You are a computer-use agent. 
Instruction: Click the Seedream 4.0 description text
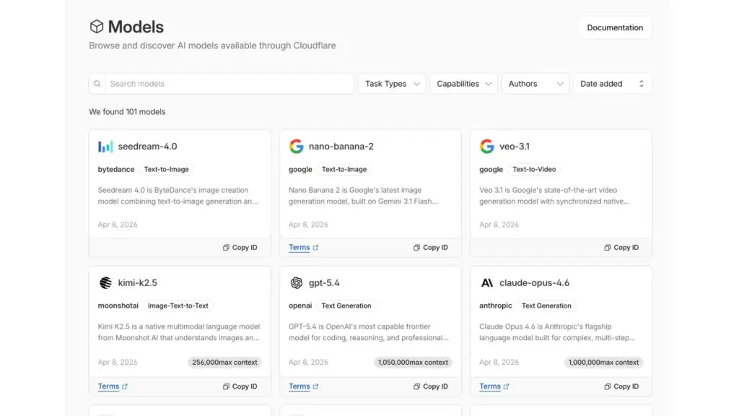(x=178, y=196)
